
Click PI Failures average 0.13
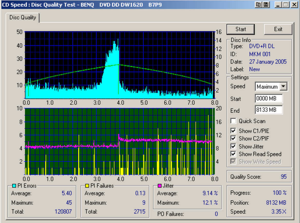click(140, 193)
